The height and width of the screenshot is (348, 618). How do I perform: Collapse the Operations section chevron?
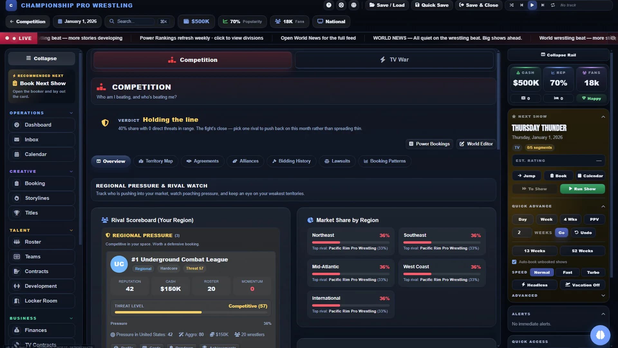tap(71, 113)
